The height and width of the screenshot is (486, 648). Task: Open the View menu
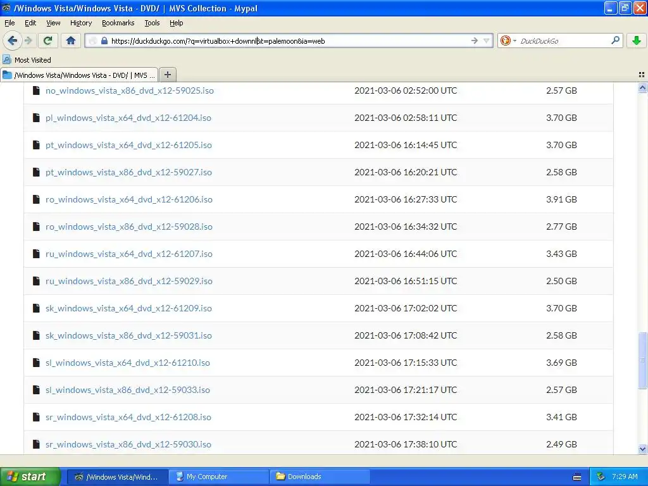coord(53,23)
